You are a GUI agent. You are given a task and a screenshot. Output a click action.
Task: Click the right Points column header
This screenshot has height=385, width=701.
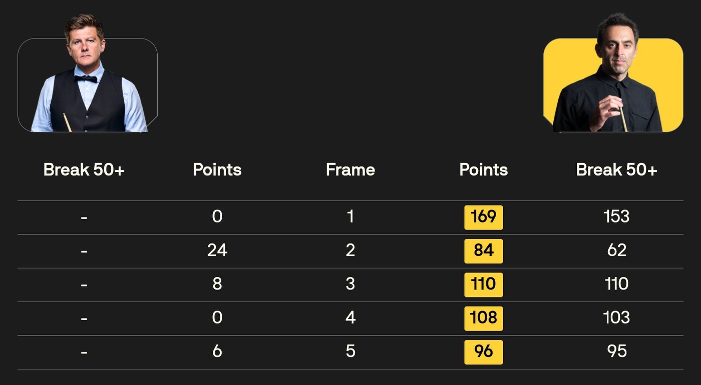(x=483, y=170)
